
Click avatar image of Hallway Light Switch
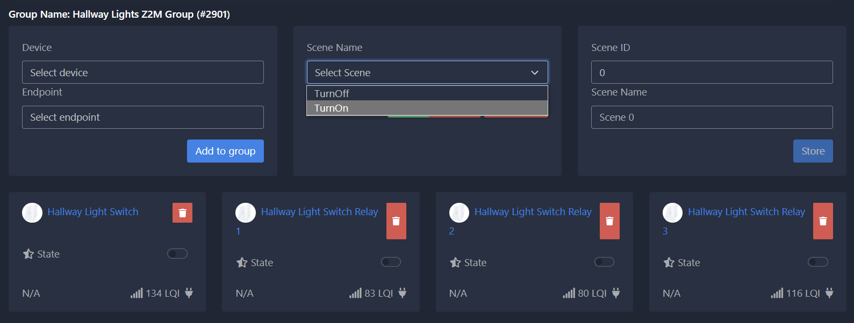(32, 212)
